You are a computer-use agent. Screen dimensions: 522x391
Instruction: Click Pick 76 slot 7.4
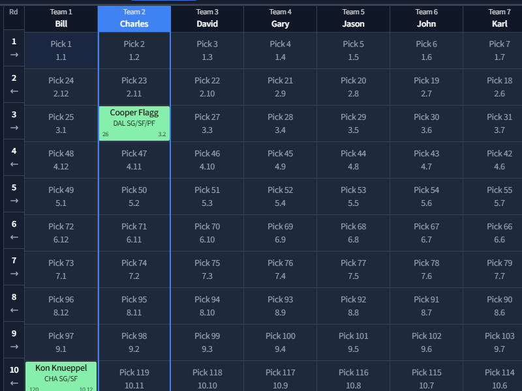coord(281,270)
